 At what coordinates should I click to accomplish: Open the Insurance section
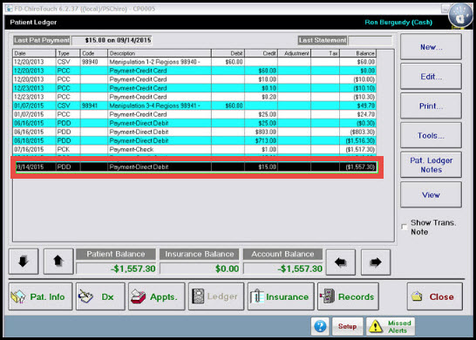point(281,296)
